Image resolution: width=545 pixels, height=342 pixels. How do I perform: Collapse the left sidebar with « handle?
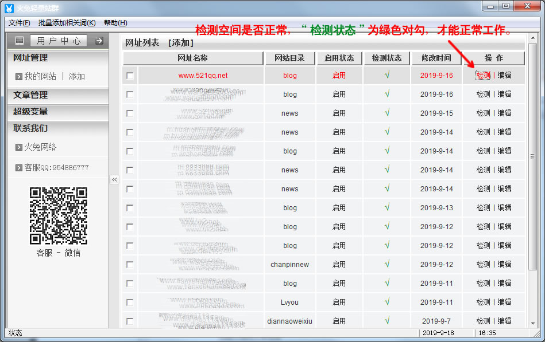[114, 180]
